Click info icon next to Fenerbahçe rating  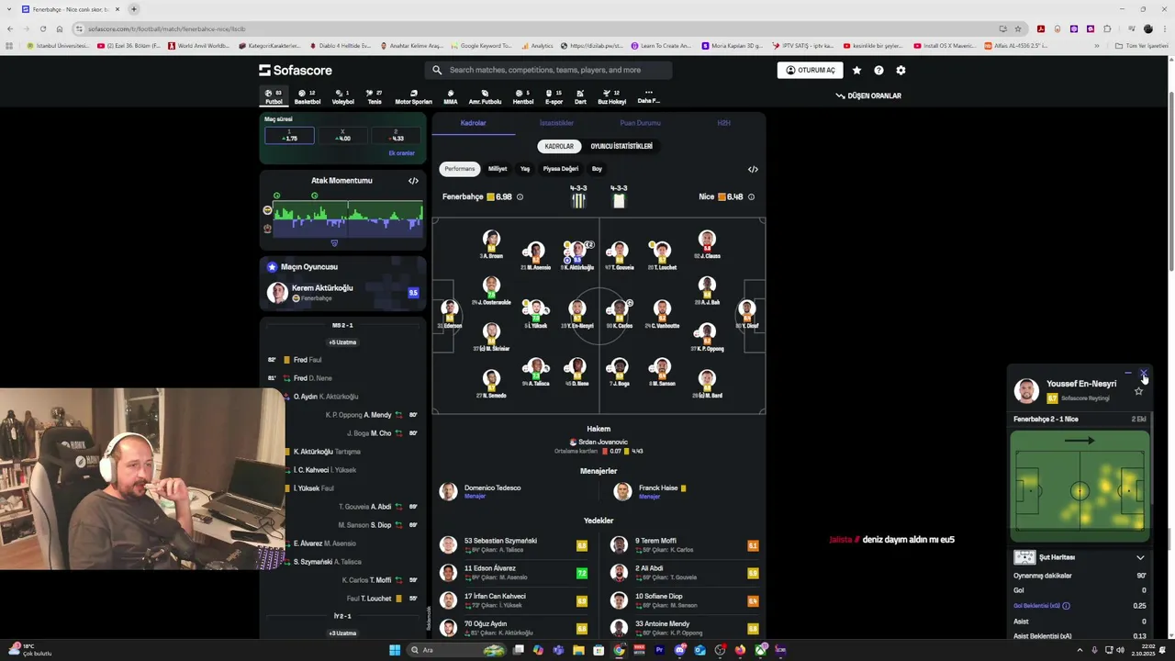point(520,196)
